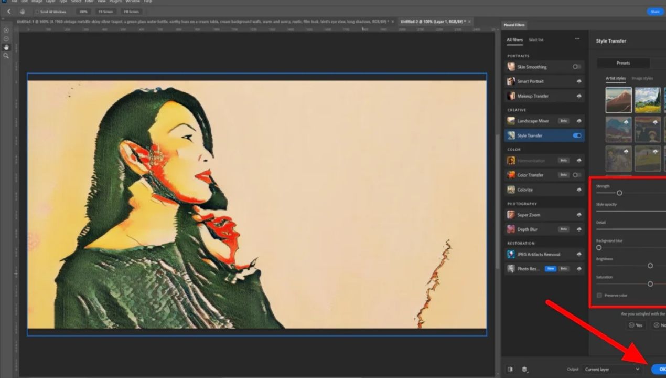
Task: Select the mountain artist style thumbnail
Action: click(618, 100)
